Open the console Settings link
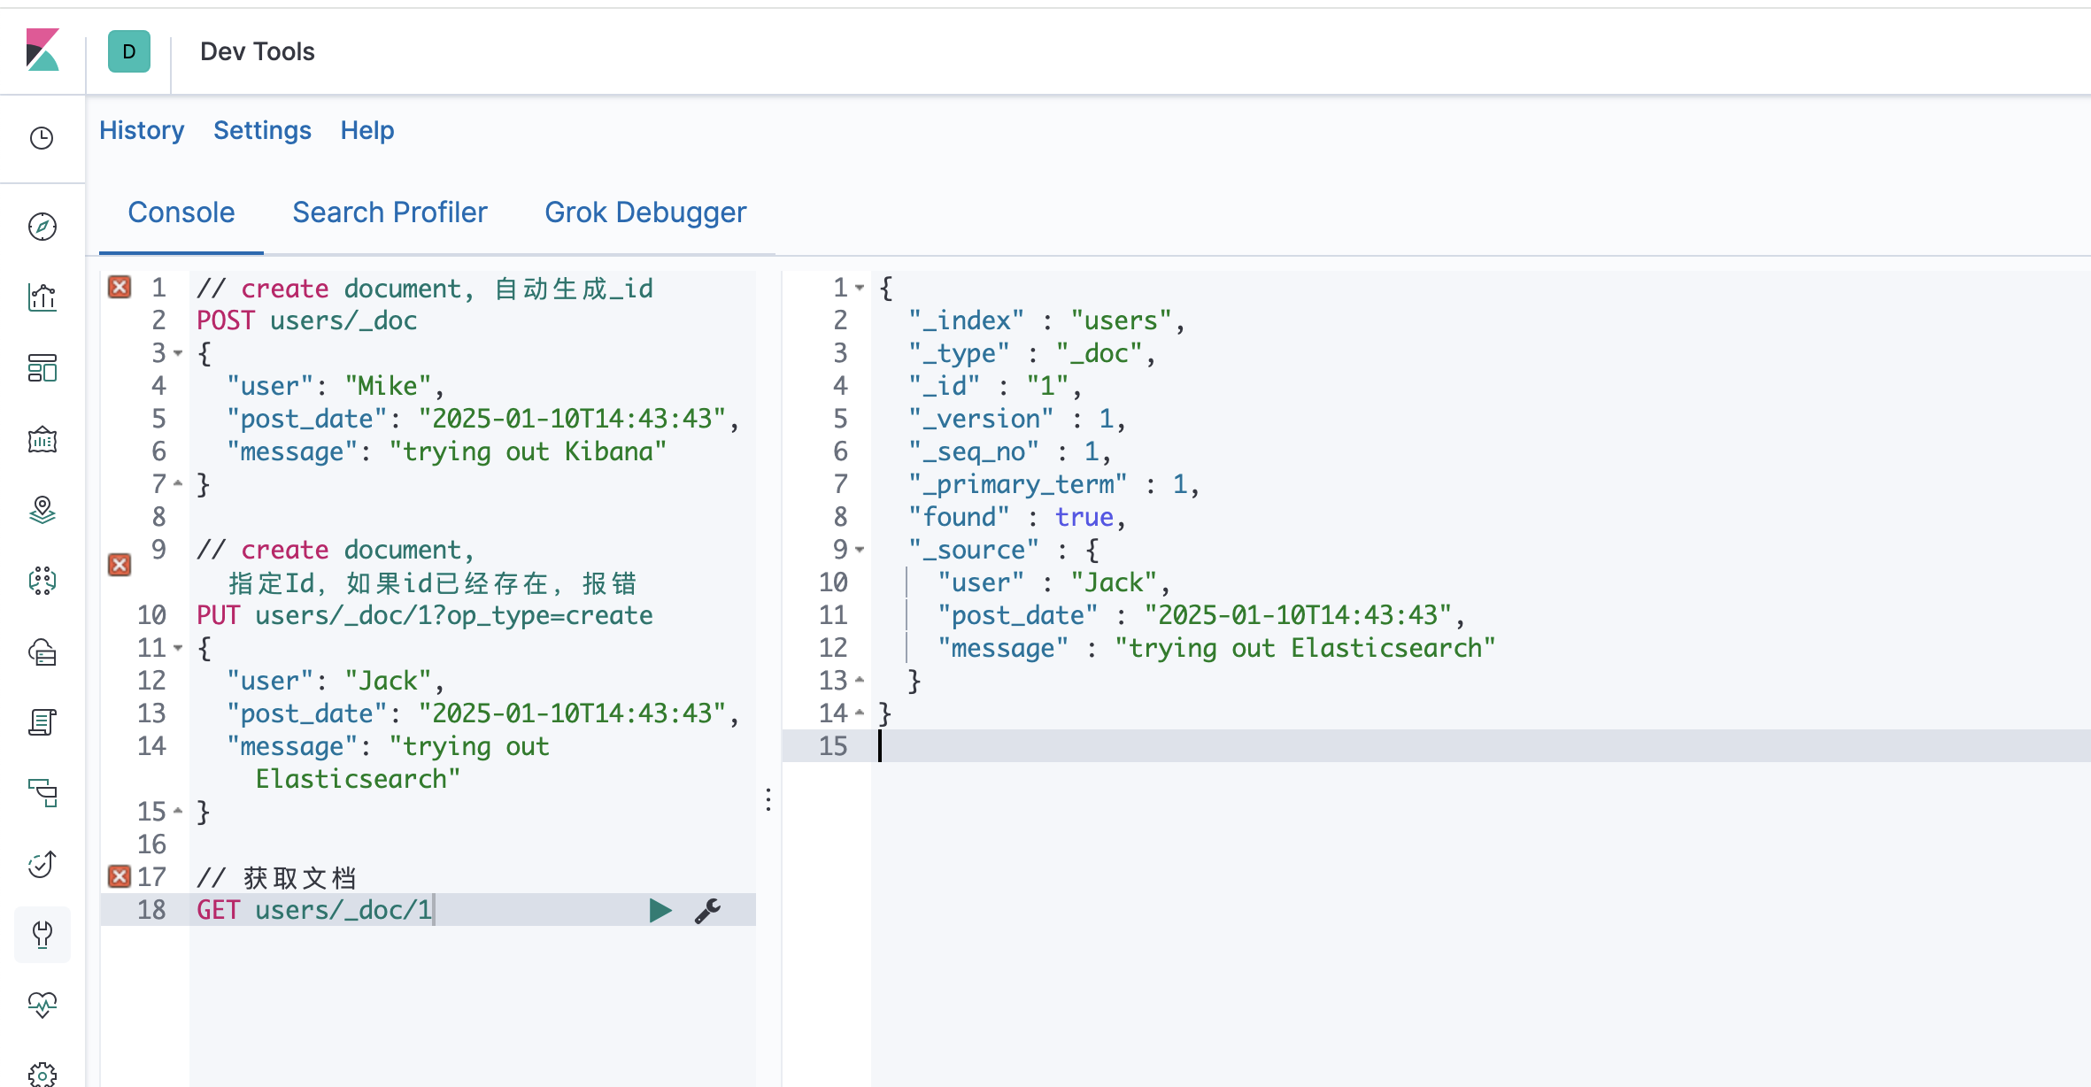 (x=262, y=130)
